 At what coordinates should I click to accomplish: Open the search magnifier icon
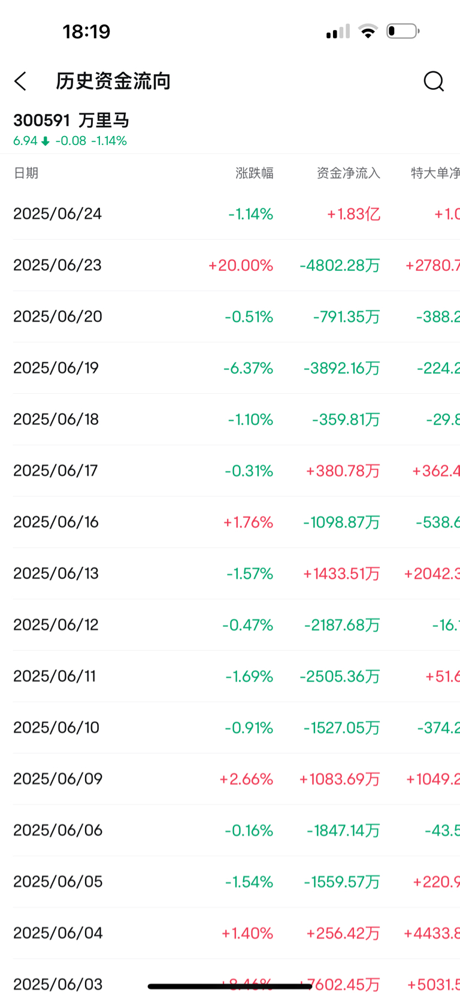tap(434, 81)
